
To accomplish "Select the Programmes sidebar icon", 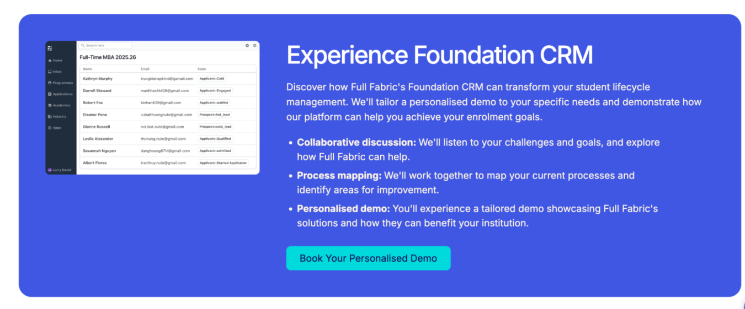I will [x=50, y=83].
